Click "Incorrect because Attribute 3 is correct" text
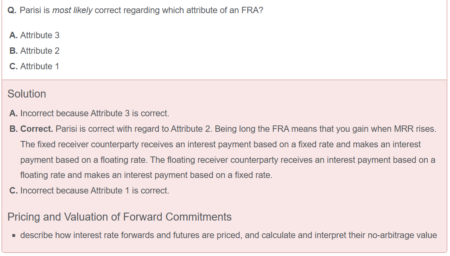This screenshot has height=256, width=450. coord(95,113)
